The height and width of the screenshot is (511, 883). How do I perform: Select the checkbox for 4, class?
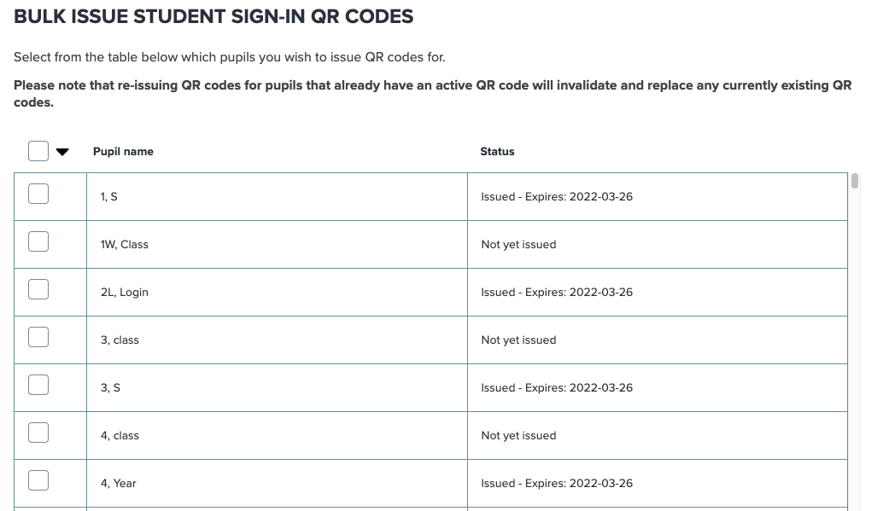38,432
